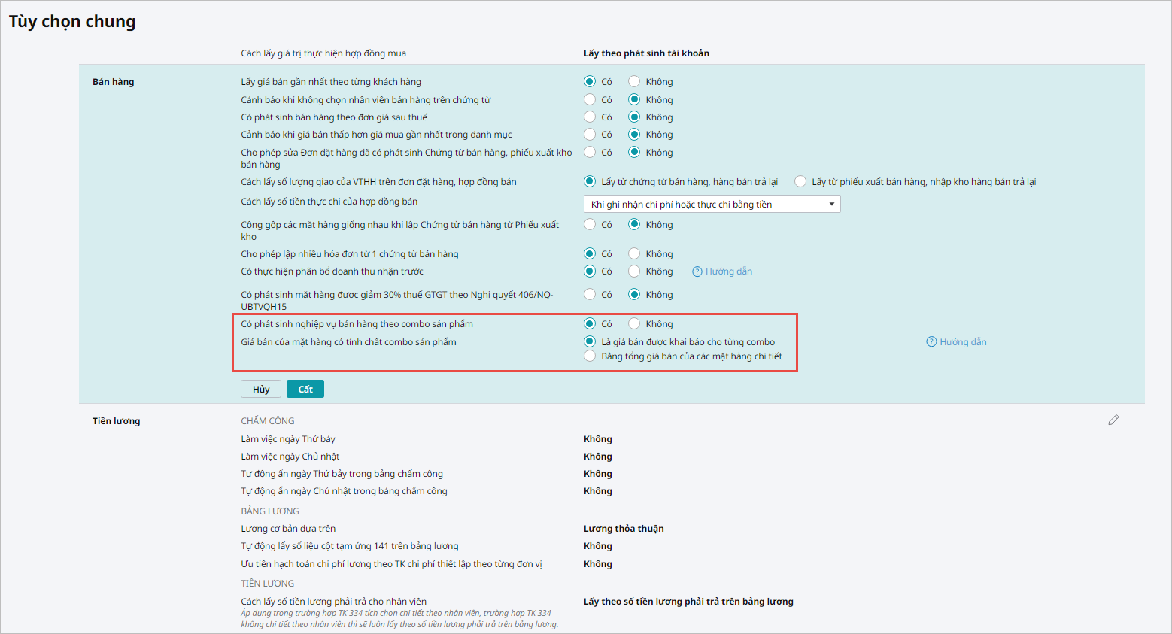Choose Bằng tổng giá bán của các mặt hàng chi tiết
Image resolution: width=1172 pixels, height=634 pixels.
click(x=590, y=356)
